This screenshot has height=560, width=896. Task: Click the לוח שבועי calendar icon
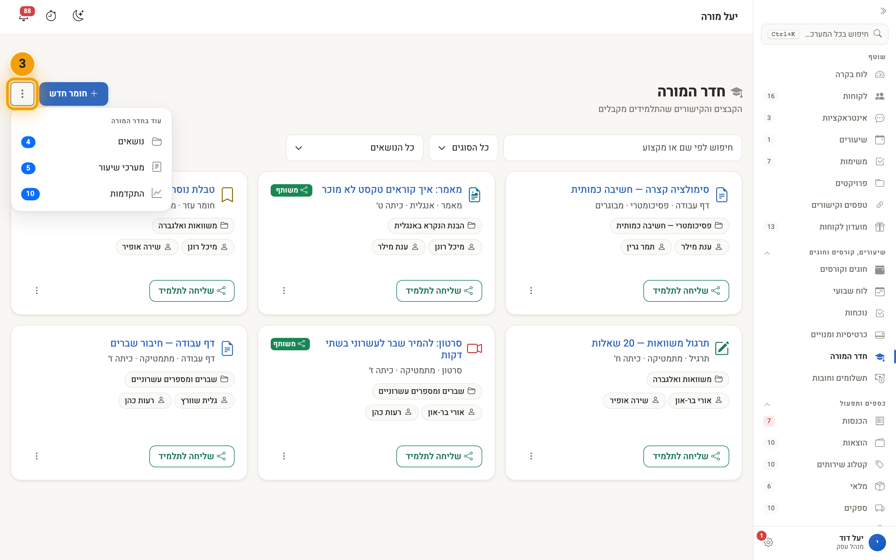tap(880, 292)
